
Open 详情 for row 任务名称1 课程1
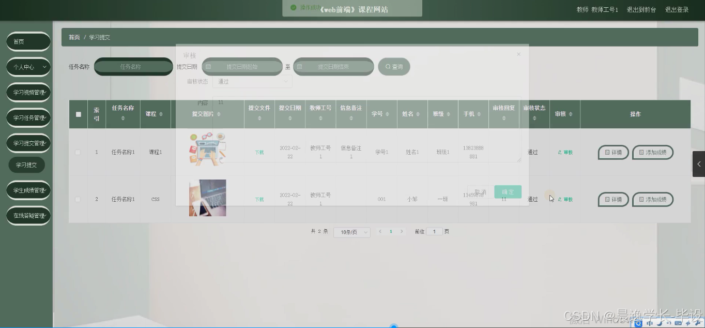614,152
